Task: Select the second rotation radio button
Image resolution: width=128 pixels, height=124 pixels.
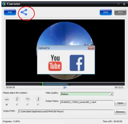Action: (17, 105)
